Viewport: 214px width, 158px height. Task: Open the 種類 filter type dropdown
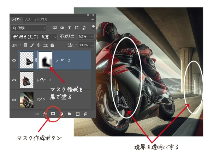tap(29, 28)
